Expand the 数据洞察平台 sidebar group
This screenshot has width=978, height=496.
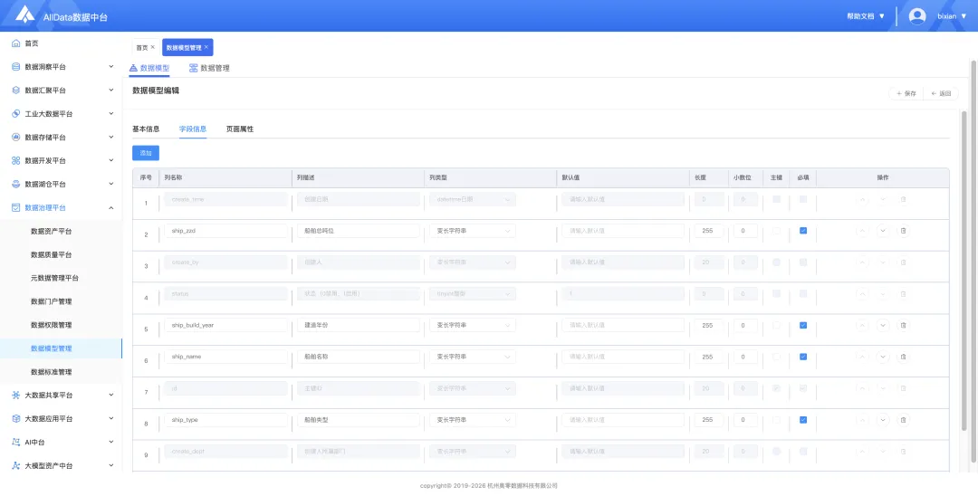click(x=111, y=67)
